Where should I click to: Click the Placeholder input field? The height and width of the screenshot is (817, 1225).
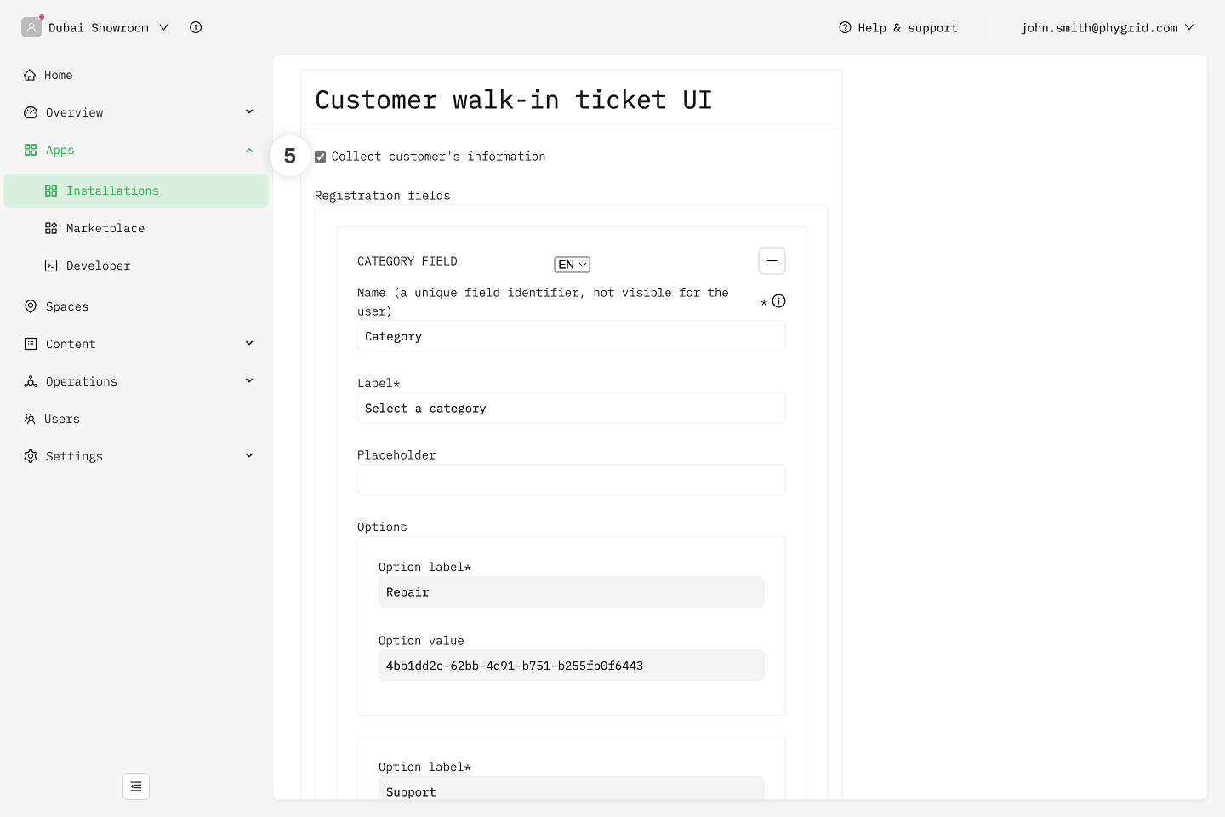click(571, 480)
